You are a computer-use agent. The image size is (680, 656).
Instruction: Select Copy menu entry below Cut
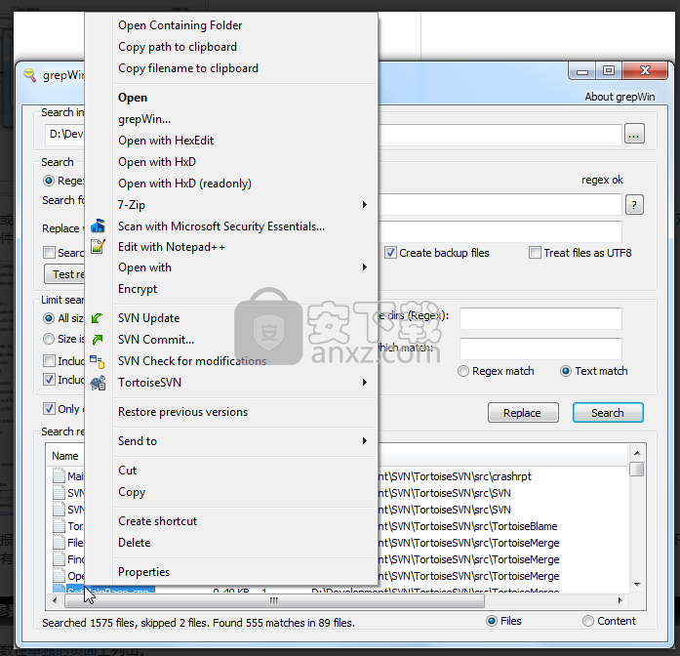pyautogui.click(x=132, y=492)
